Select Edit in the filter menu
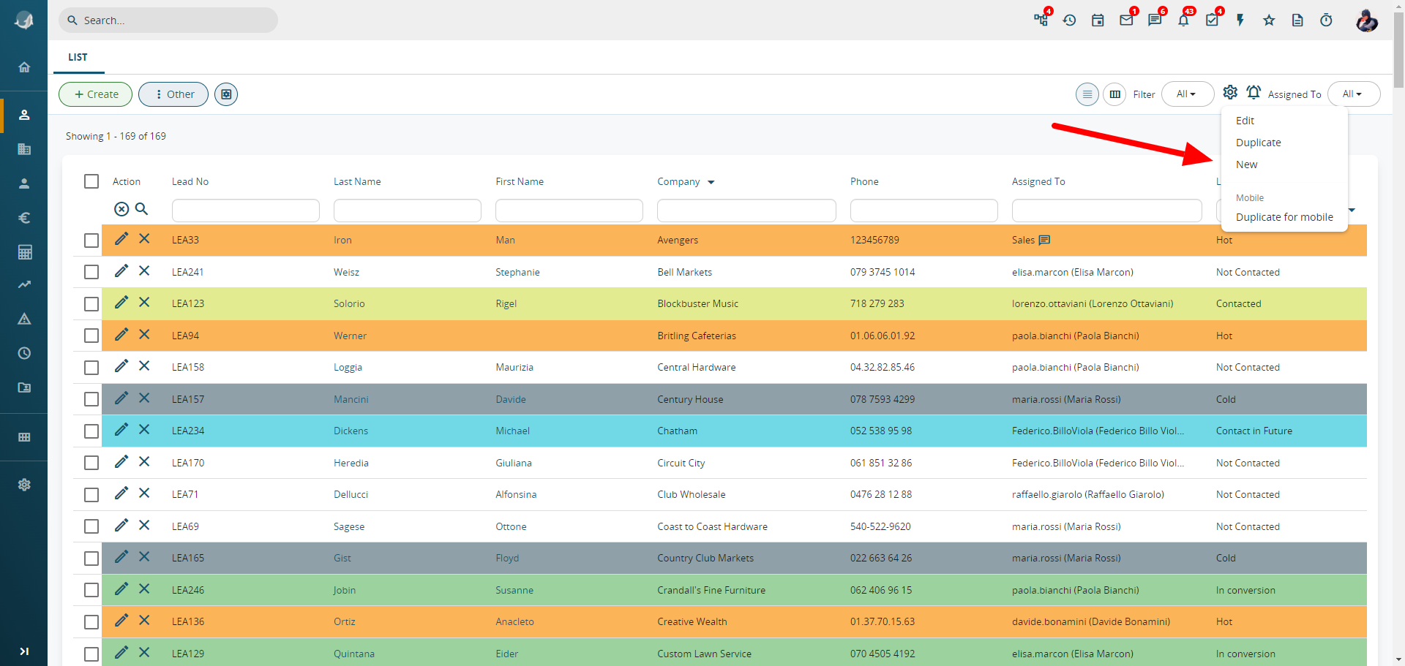This screenshot has width=1405, height=666. click(1245, 121)
